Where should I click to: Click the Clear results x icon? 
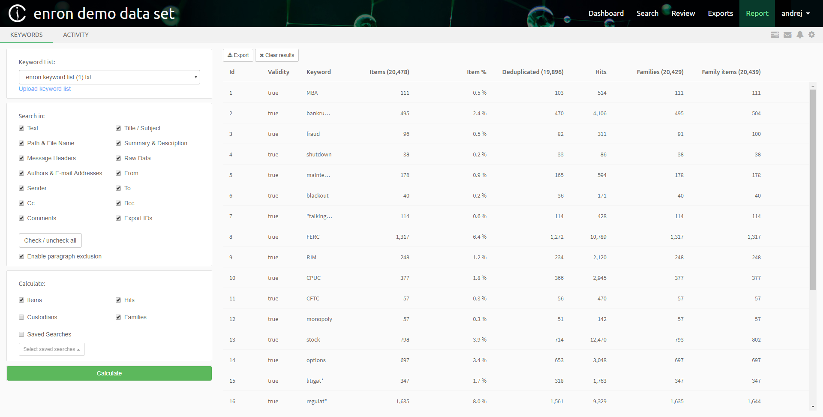[x=262, y=55]
